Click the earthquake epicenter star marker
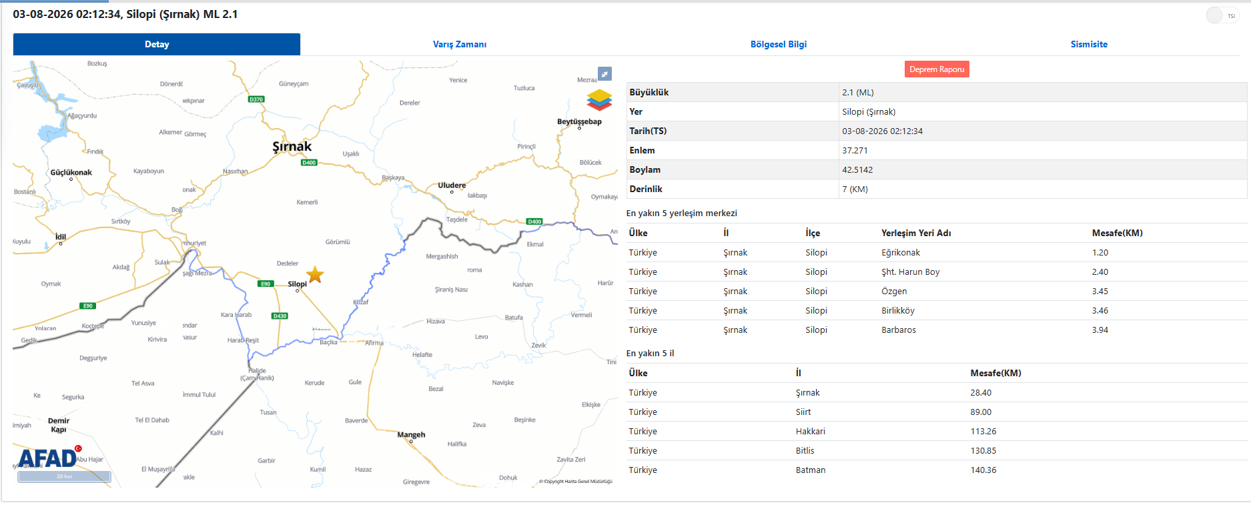Screen dimensions: 1251x505 click(x=315, y=274)
